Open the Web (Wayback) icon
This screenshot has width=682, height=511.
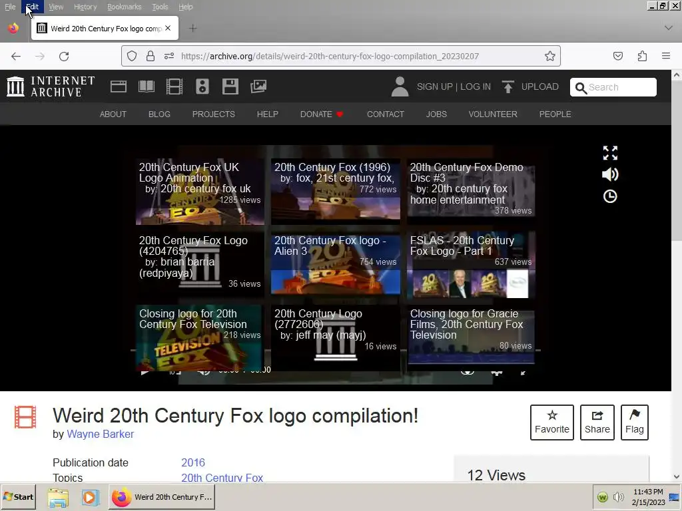tap(119, 86)
